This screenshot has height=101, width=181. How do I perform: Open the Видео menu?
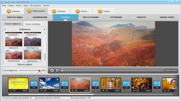(26, 6)
